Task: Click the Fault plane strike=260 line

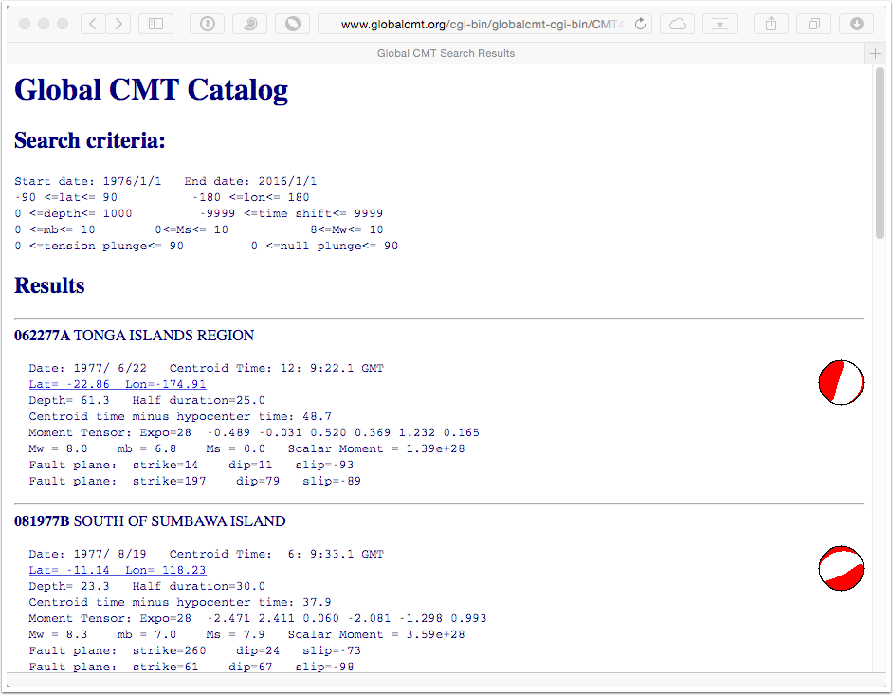Action: [x=194, y=650]
